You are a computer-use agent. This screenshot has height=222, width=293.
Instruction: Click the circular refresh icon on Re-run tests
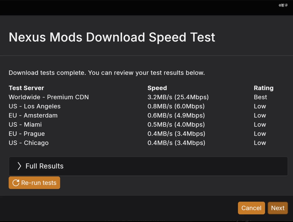(x=16, y=183)
